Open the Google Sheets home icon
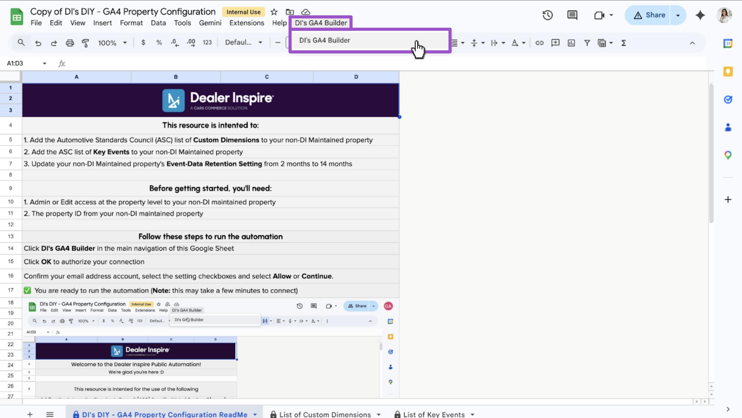 [x=17, y=17]
